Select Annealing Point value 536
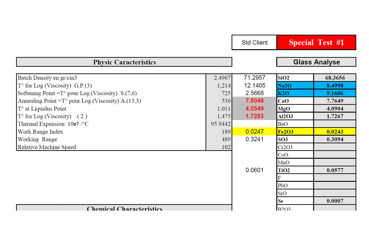The width and height of the screenshot is (369, 246). (x=219, y=101)
